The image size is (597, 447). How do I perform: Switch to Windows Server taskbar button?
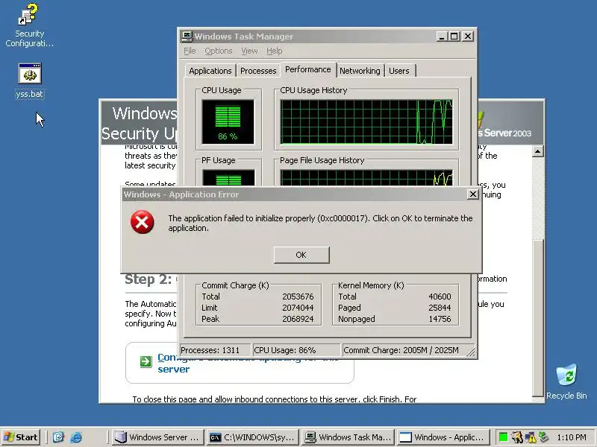tap(157, 437)
